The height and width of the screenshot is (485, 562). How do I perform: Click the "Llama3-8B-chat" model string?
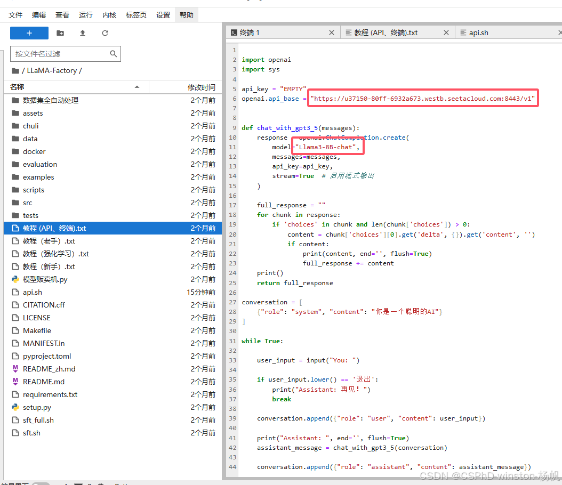[x=325, y=147]
